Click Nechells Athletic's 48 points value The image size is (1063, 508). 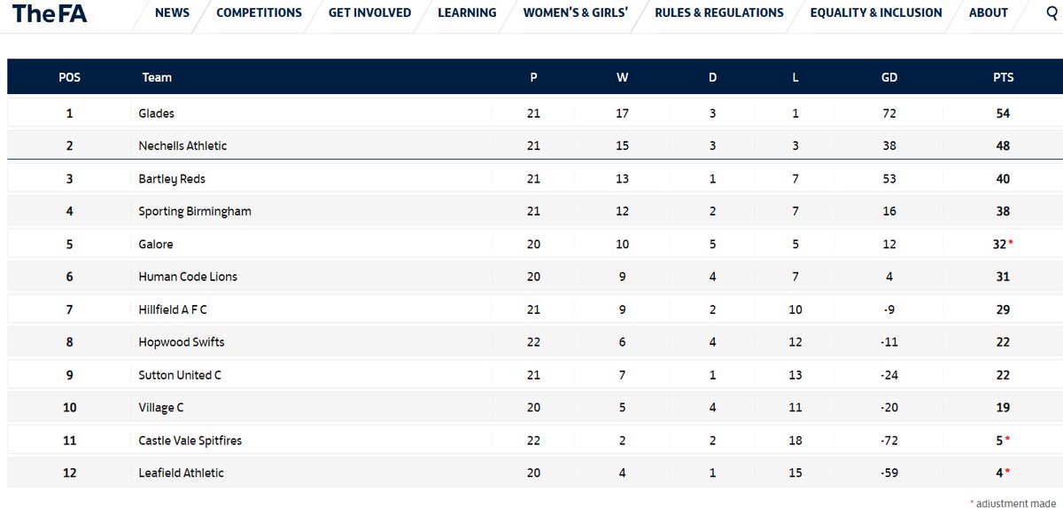pos(1003,145)
